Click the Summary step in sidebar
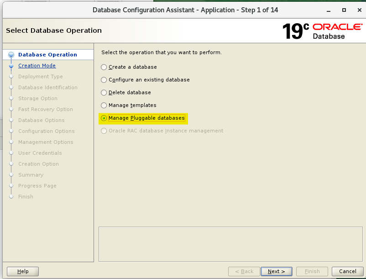The image size is (366, 279). tap(31, 175)
